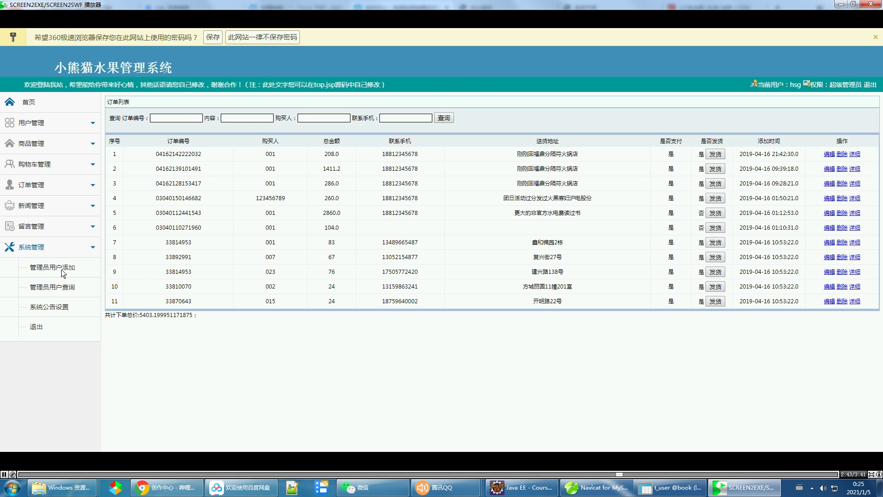Click the 订单列表 panel title
This screenshot has height=497, width=883.
(118, 102)
